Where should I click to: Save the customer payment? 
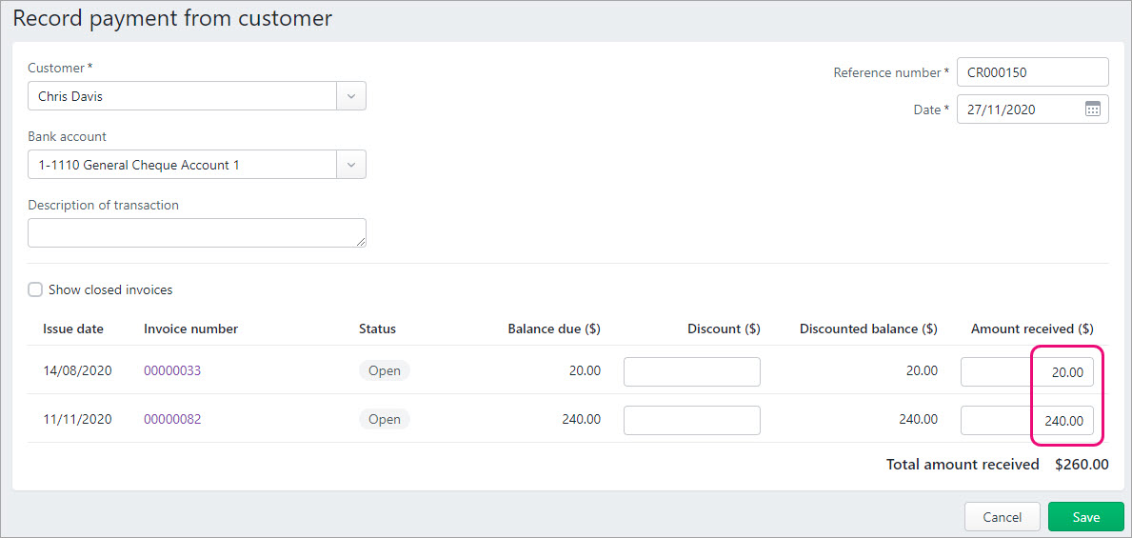coord(1085,517)
